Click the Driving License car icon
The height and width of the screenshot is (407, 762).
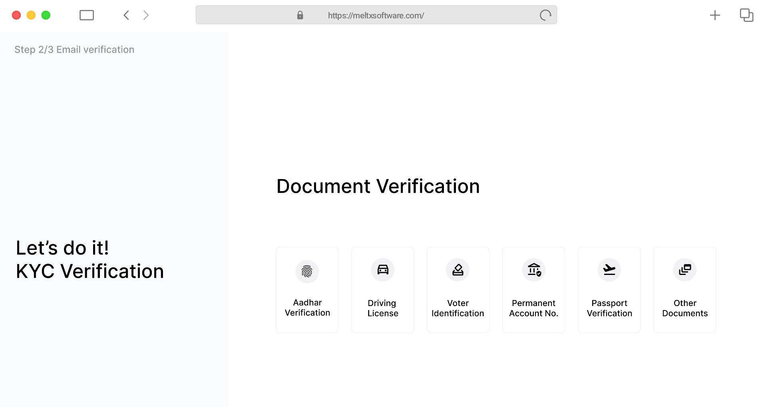[382, 270]
